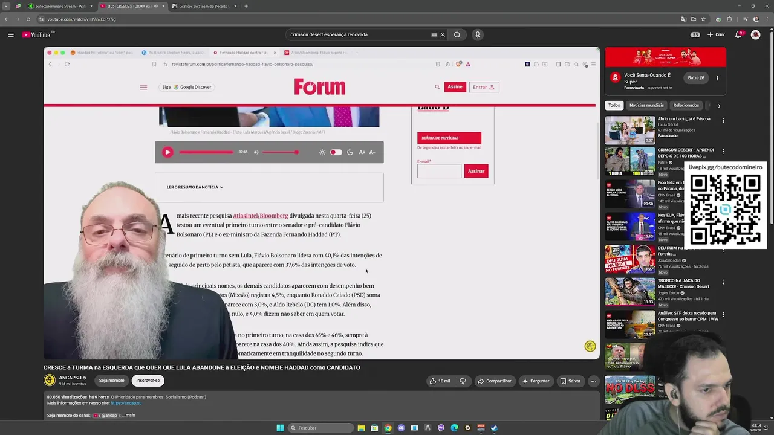Open the https://ancap.su link

pos(126,403)
